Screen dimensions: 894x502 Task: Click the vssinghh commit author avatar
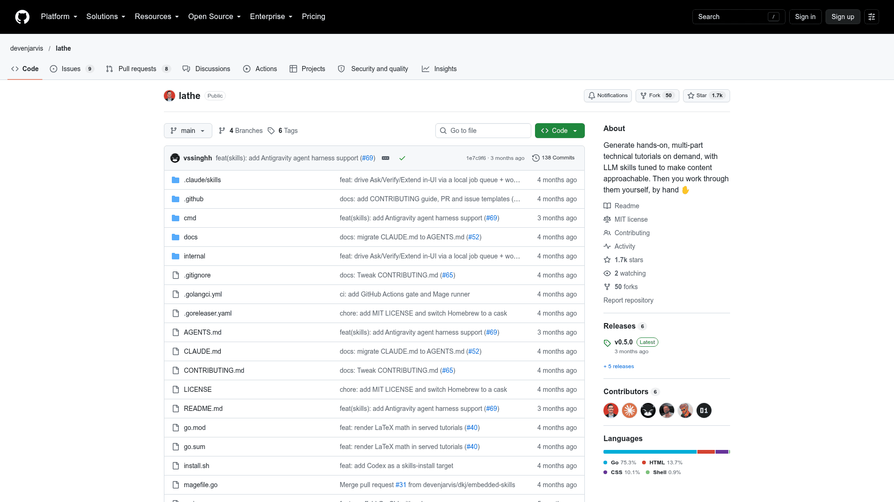[175, 158]
